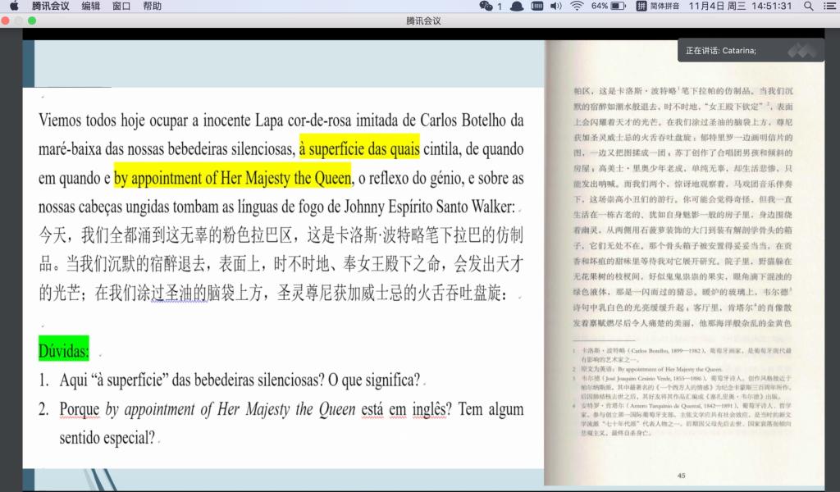Open the Notification Center list icon
Image resolution: width=840 pixels, height=492 pixels.
pos(828,6)
